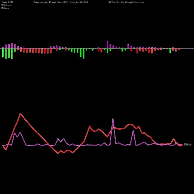
Task: Select the Price legend label
Action: click(x=6, y=9)
